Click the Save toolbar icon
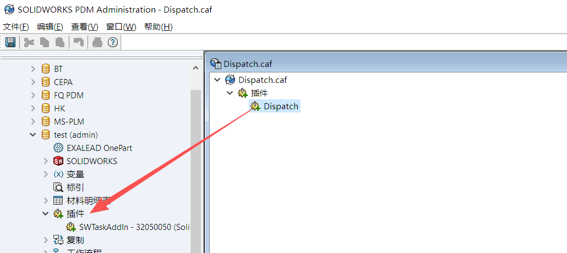The image size is (567, 253). coord(10,42)
